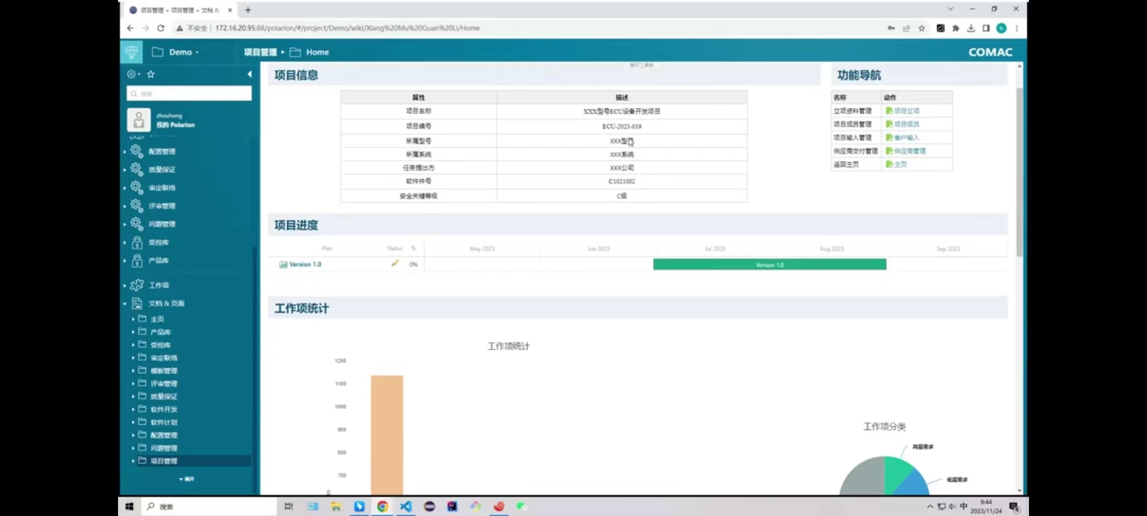Open Task View on the taskbar
Image resolution: width=1147 pixels, height=516 pixels.
point(289,506)
